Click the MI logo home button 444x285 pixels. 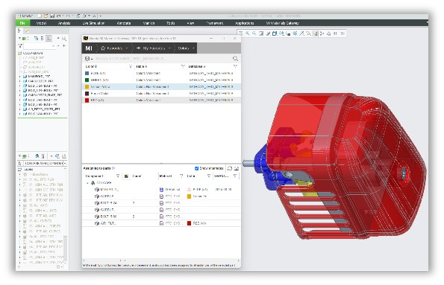[x=89, y=48]
